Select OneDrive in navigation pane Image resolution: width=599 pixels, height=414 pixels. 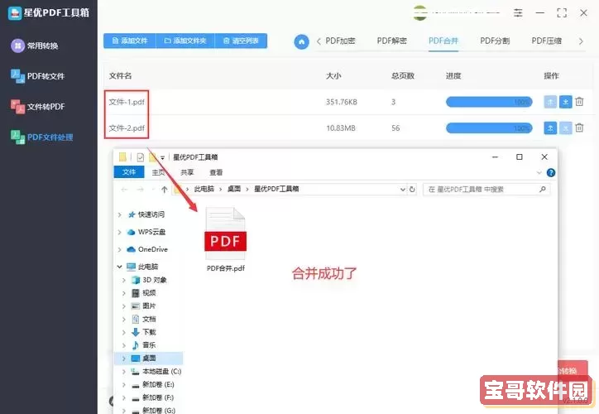point(152,249)
